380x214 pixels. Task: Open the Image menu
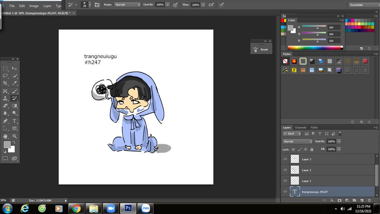[34, 6]
